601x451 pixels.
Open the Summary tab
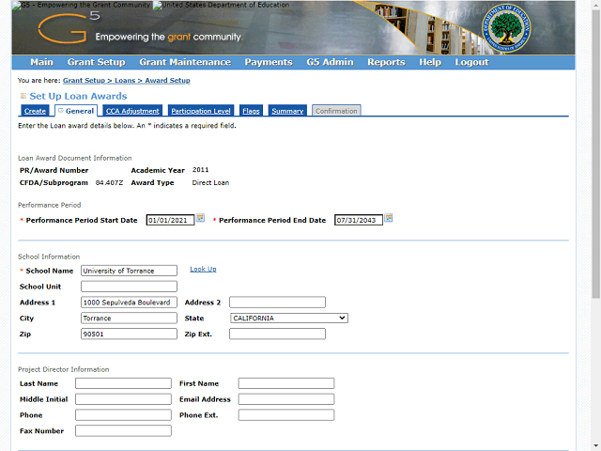(287, 111)
